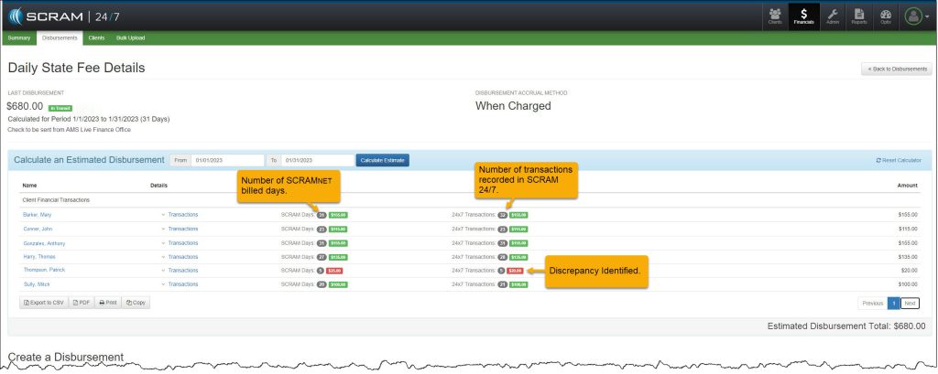938x374 pixels.
Task: Open the Gonzales, Anthony client link
Action: point(44,242)
